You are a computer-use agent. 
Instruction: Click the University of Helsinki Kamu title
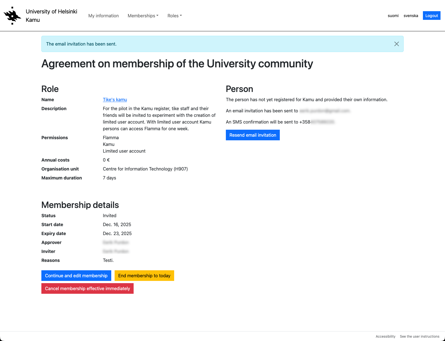tap(51, 16)
